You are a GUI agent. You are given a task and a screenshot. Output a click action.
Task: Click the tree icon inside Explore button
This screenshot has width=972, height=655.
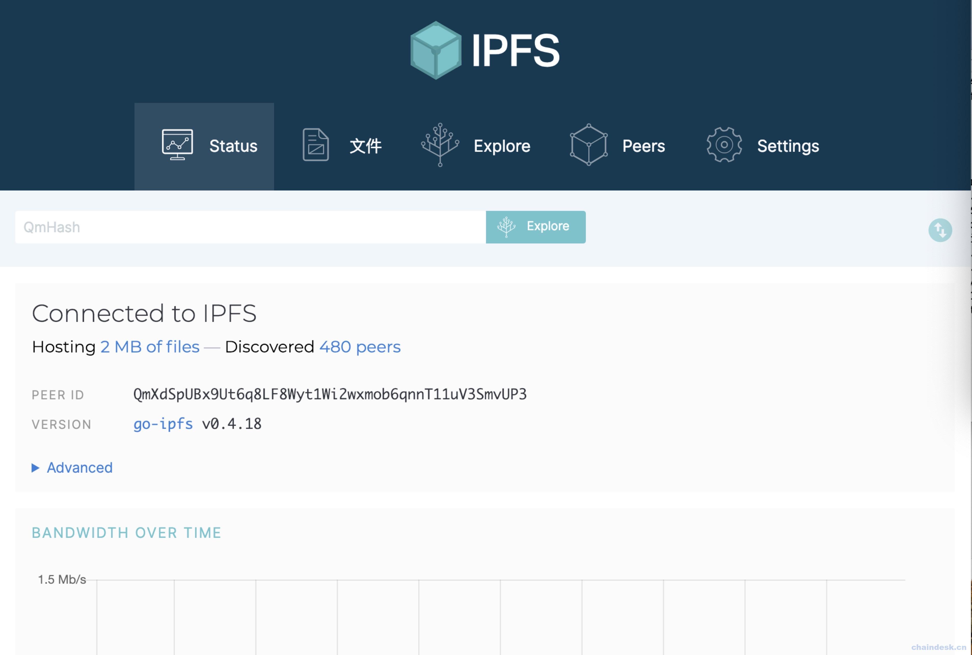tap(506, 227)
